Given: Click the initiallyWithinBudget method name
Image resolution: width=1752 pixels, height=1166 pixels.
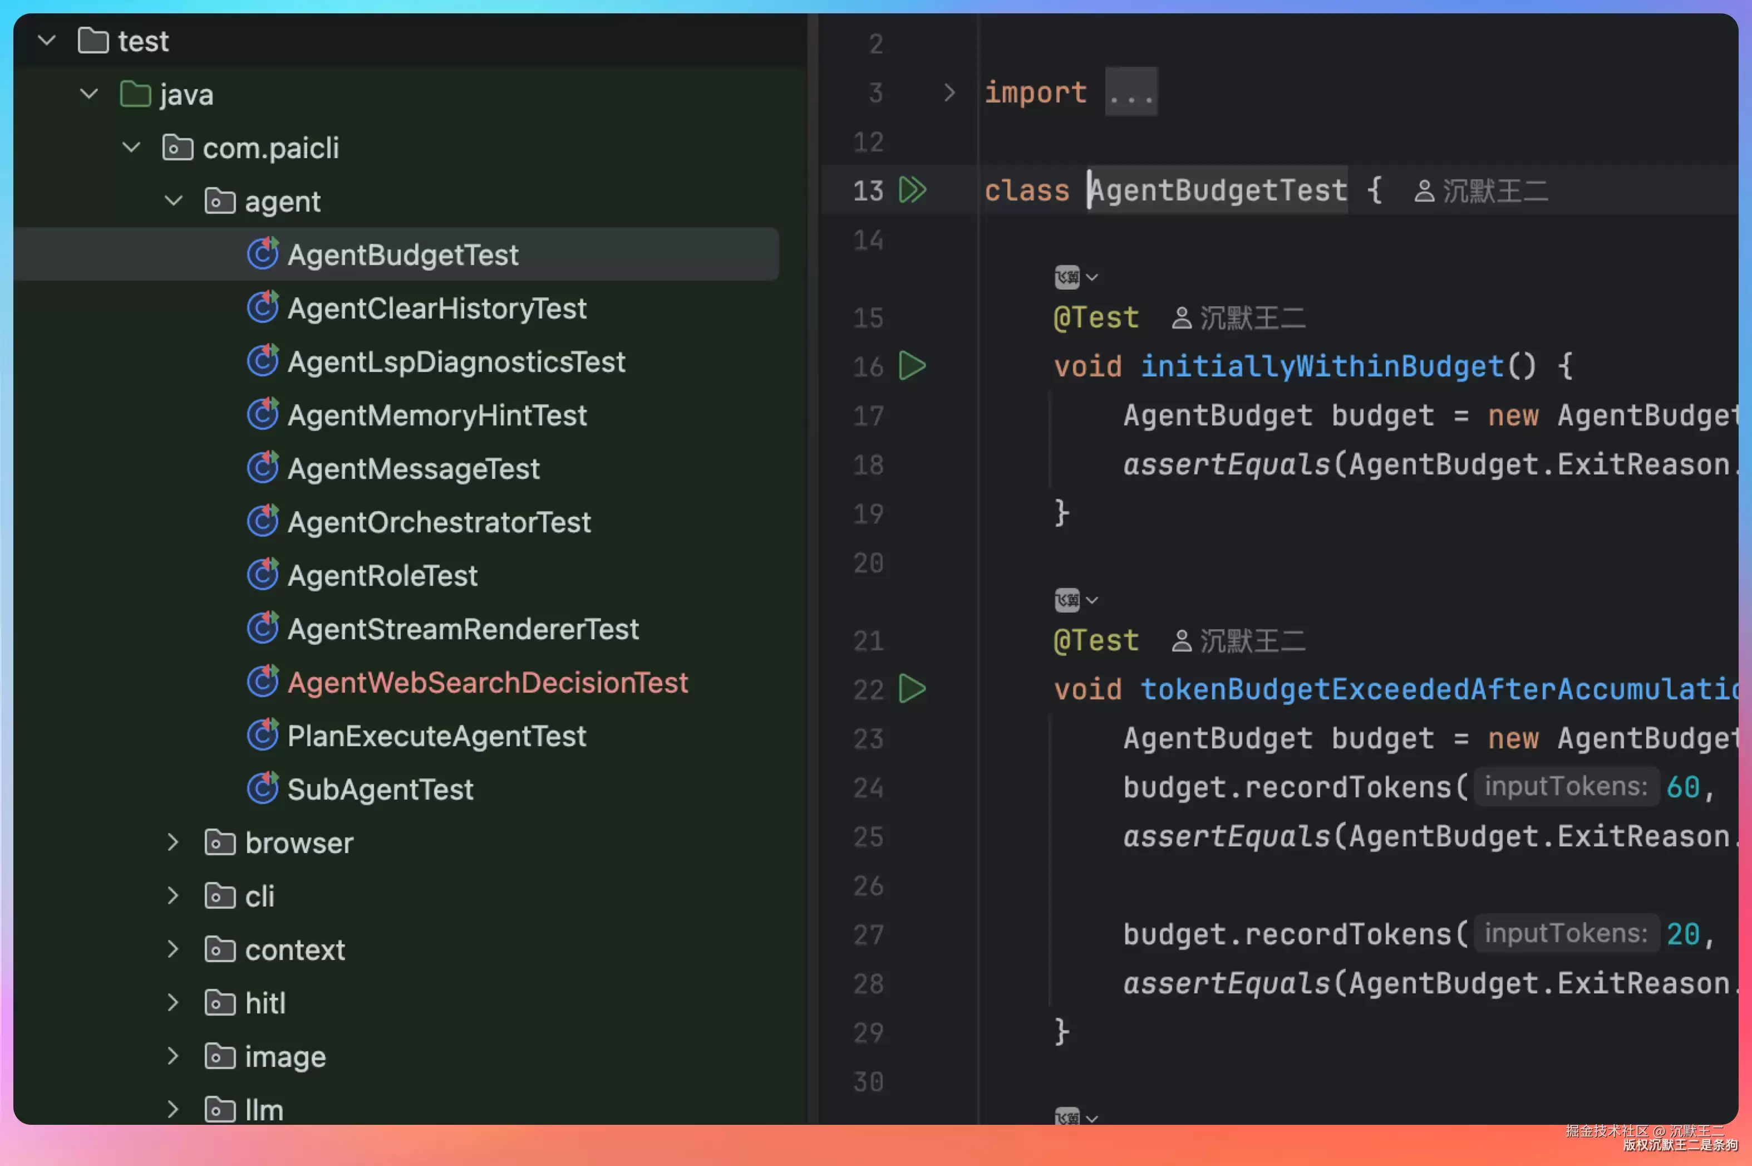Looking at the screenshot, I should point(1322,366).
